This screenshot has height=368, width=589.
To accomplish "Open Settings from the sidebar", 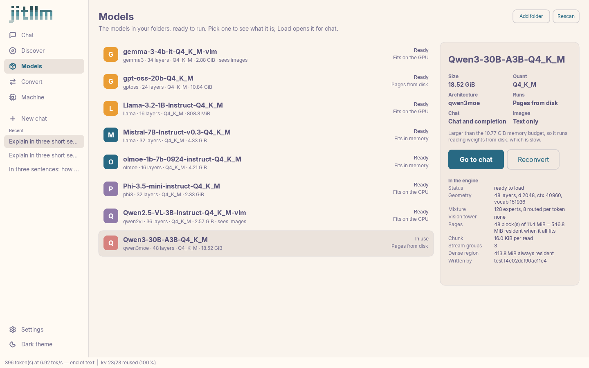I will pos(44,330).
